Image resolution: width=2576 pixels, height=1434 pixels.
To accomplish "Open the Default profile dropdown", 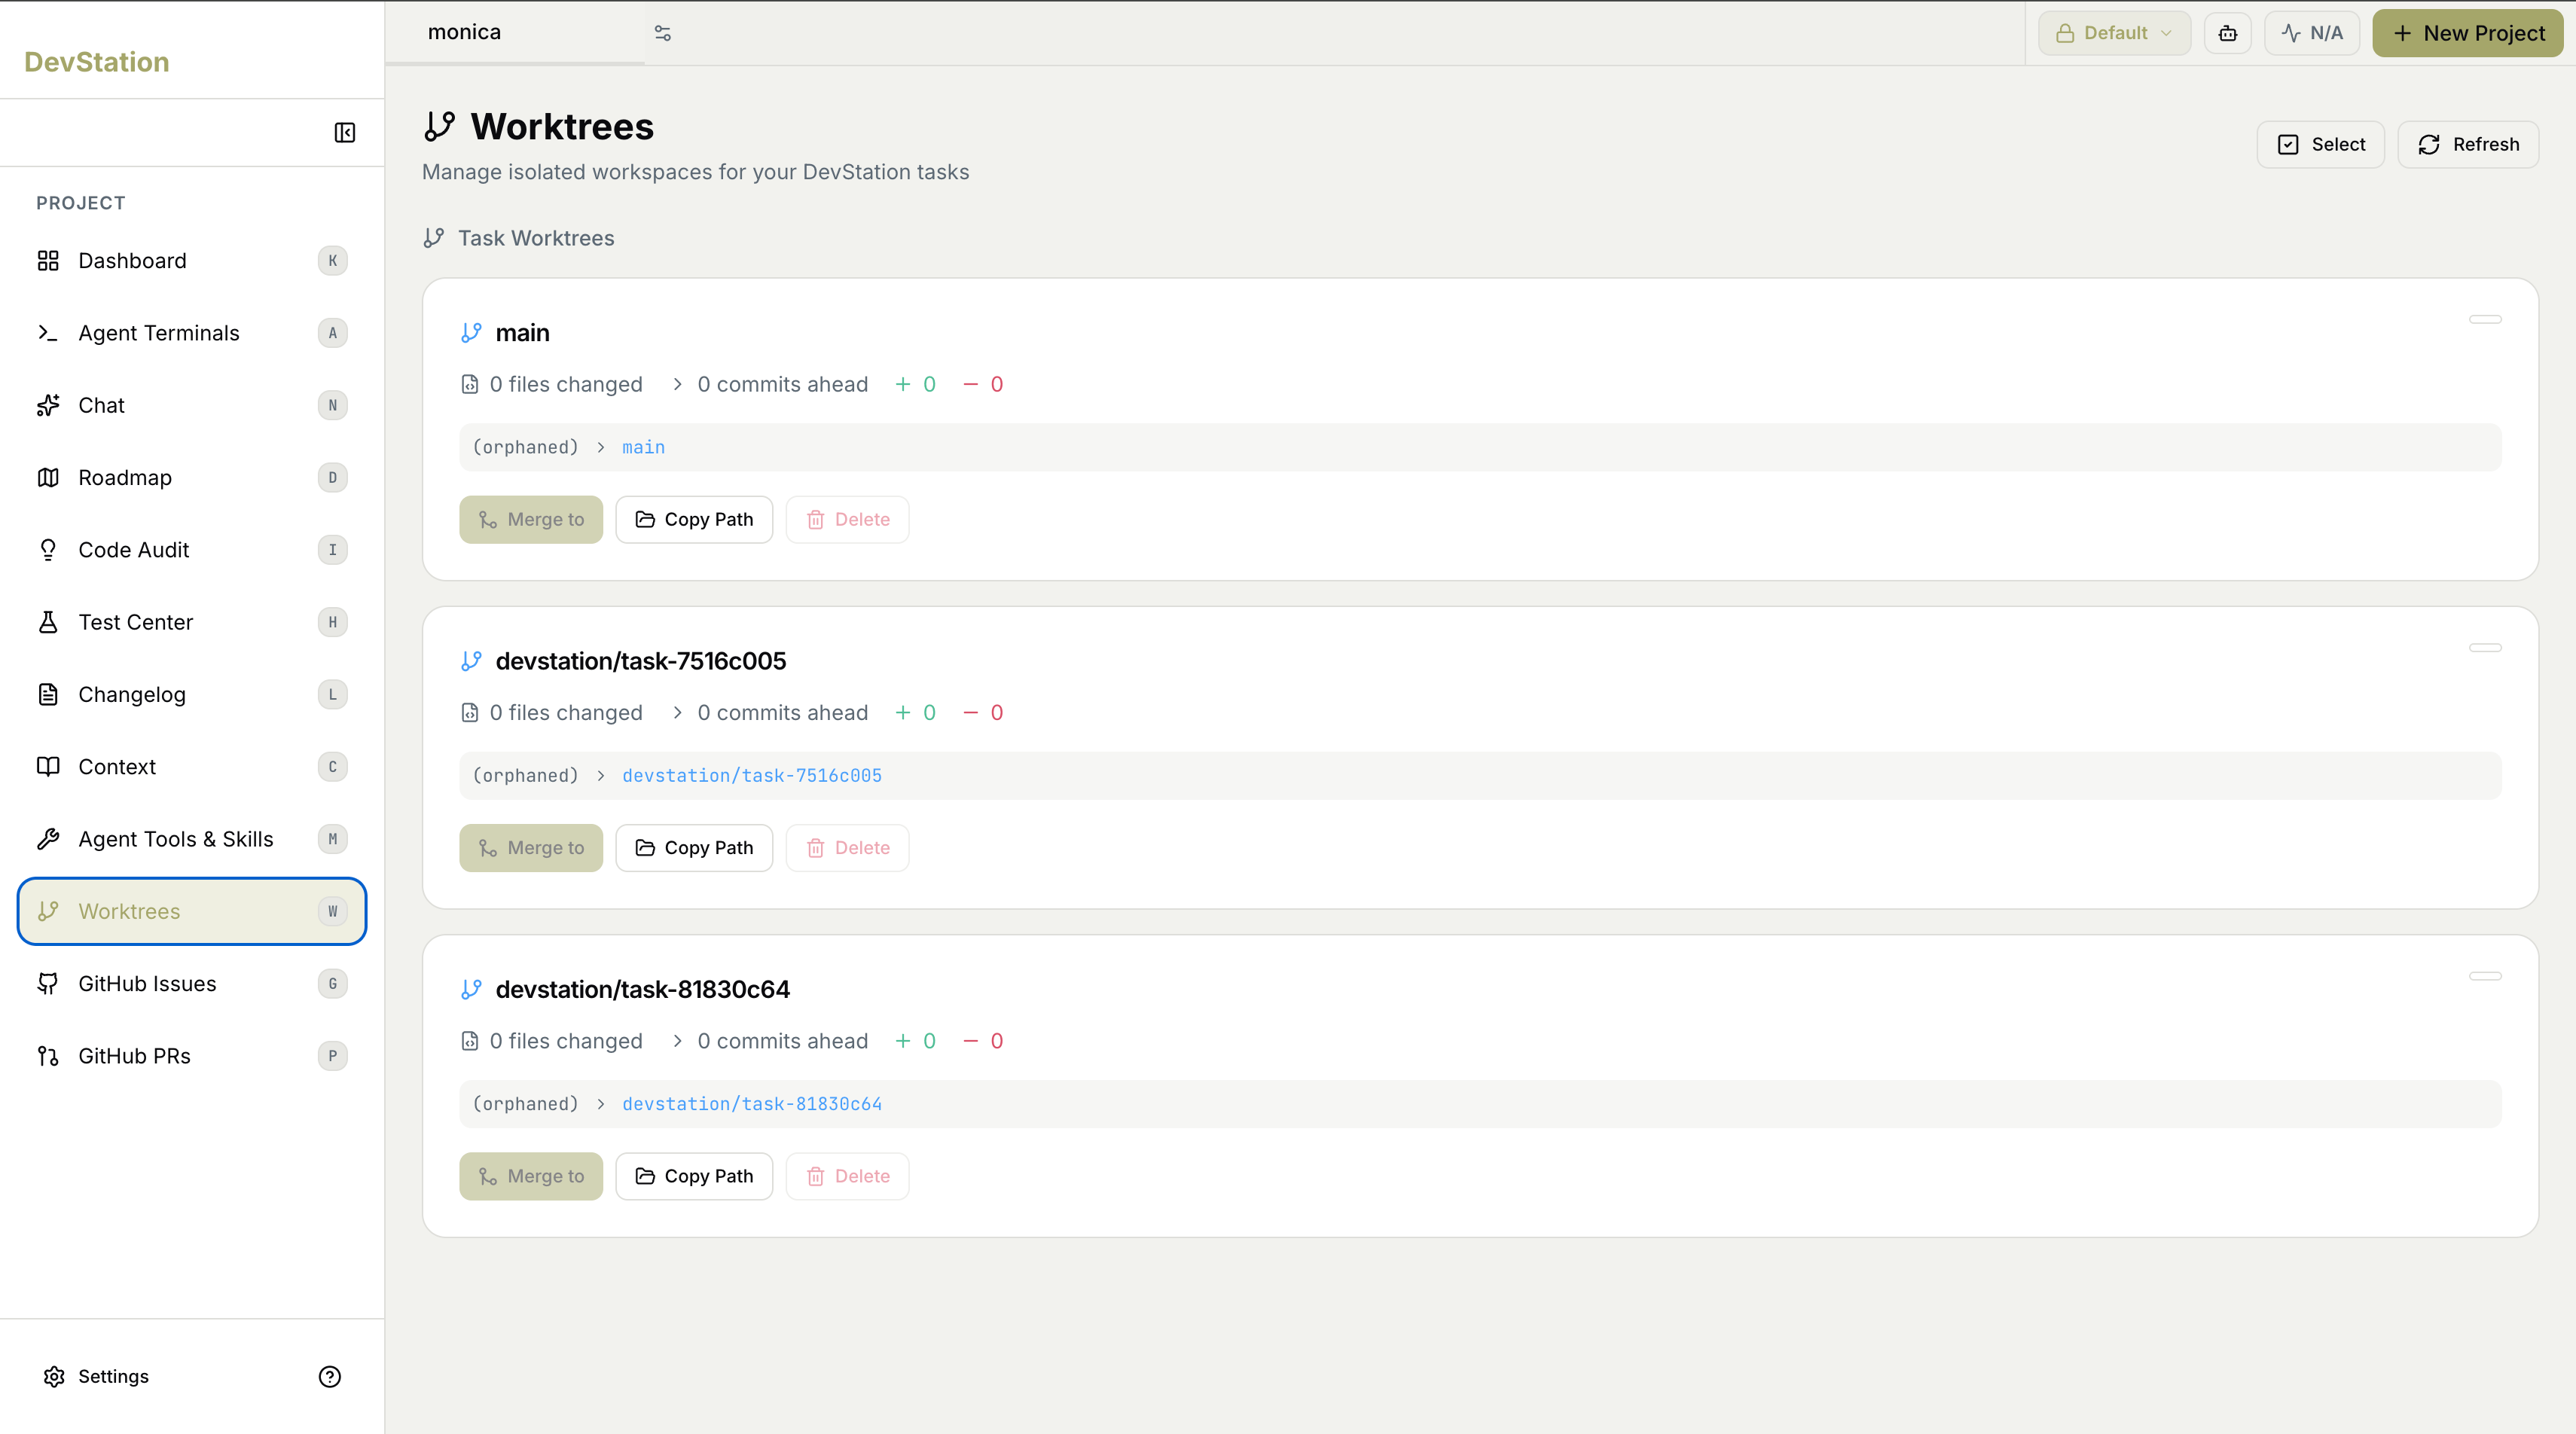I will click(x=2114, y=33).
